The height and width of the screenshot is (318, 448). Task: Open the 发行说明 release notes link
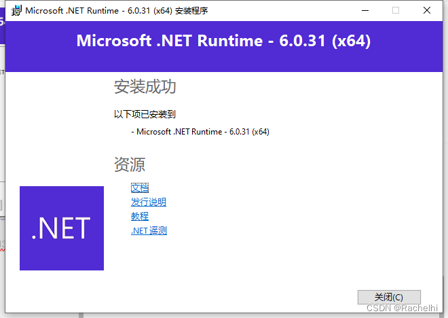[149, 202]
